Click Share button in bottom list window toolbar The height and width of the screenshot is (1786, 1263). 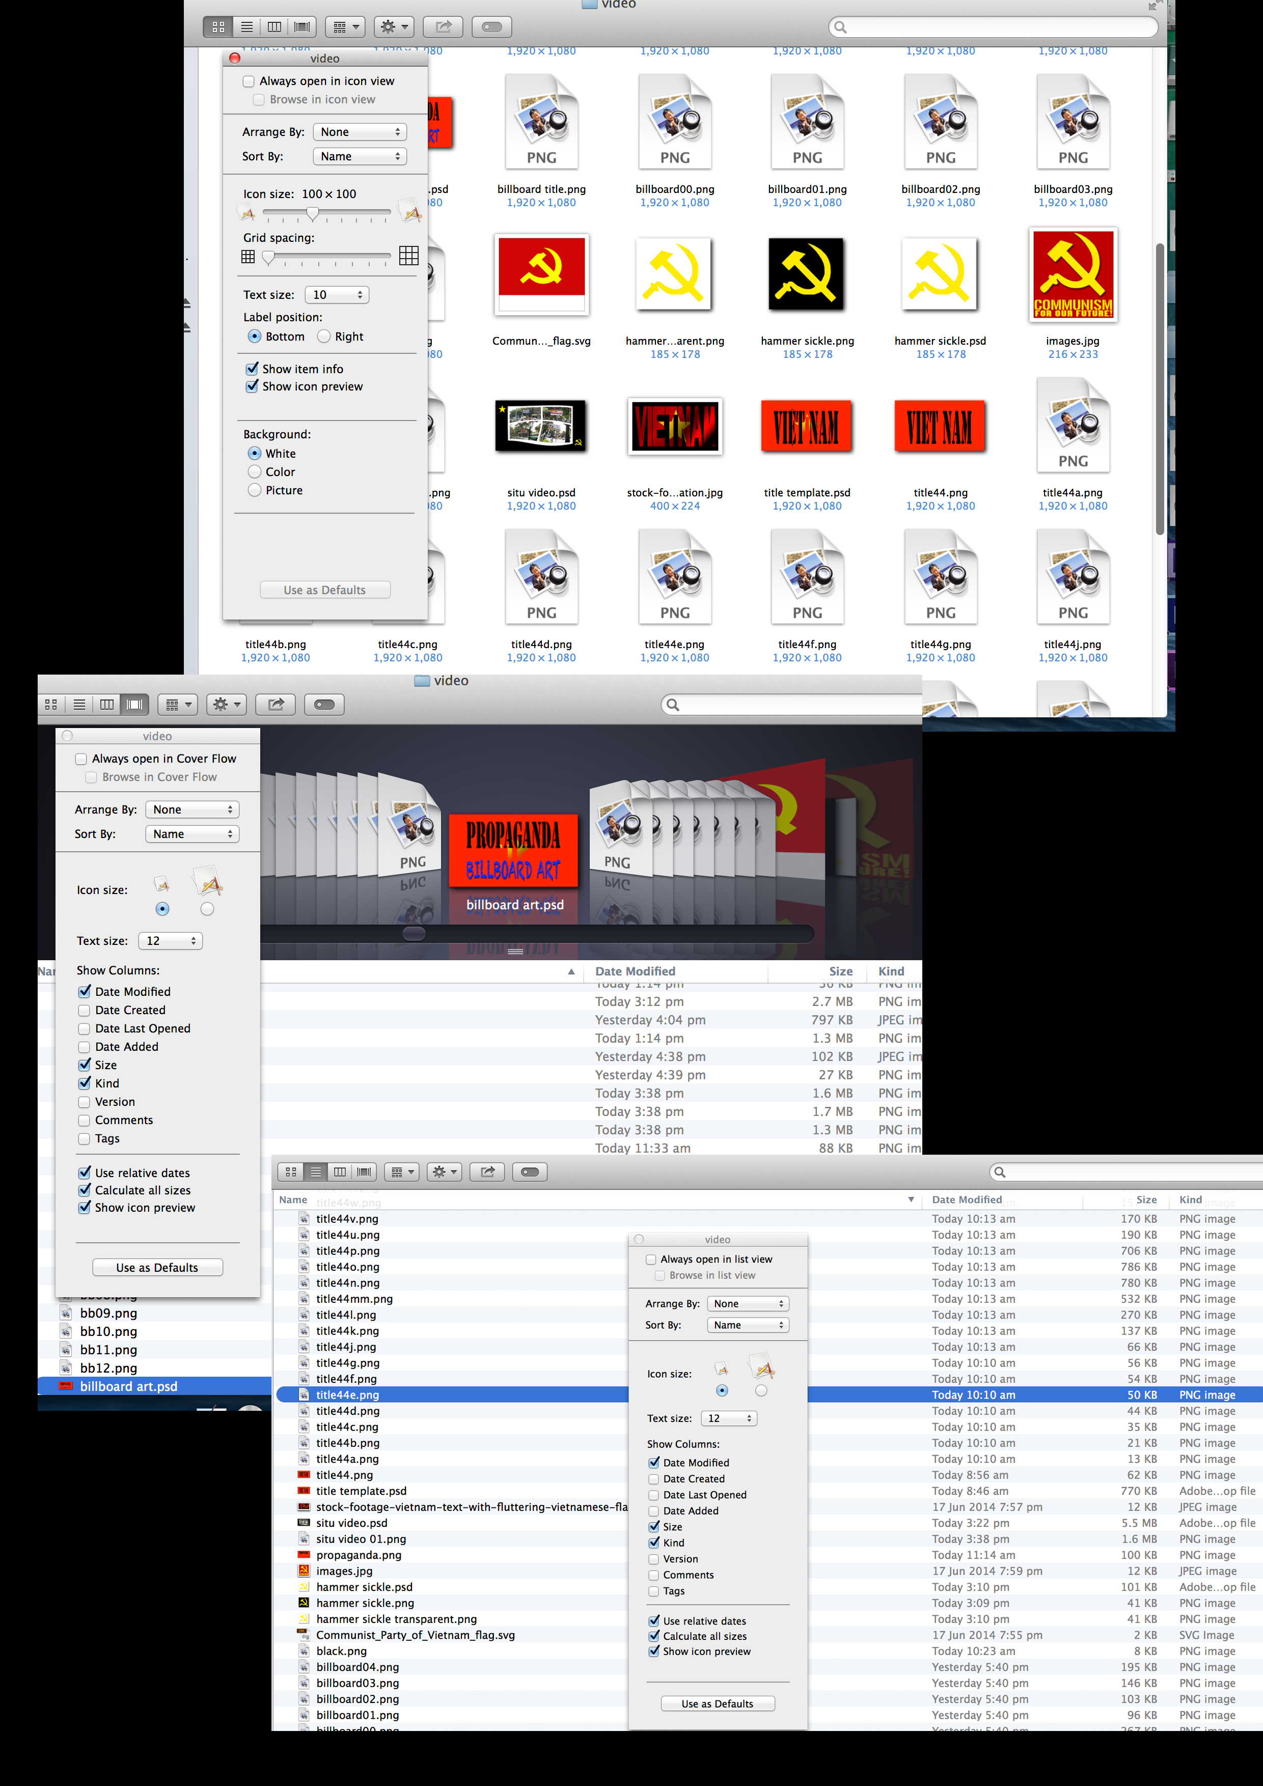tap(488, 1173)
